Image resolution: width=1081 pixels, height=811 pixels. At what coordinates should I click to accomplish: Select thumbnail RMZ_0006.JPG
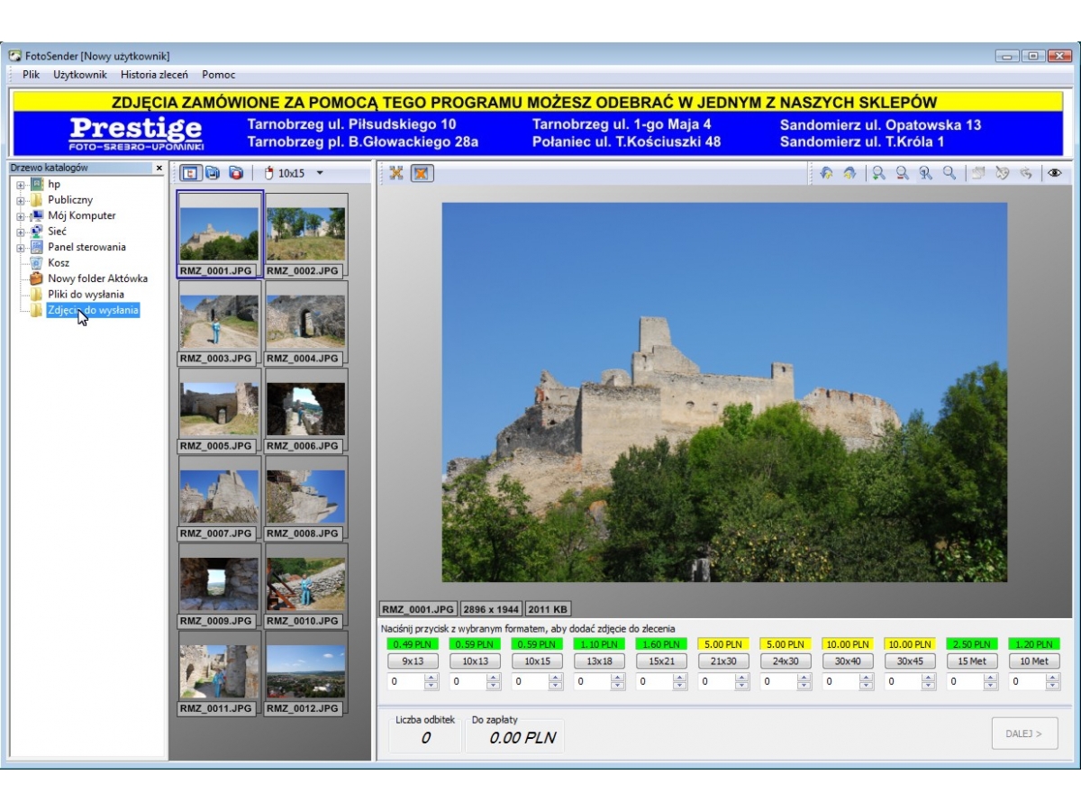tap(305, 410)
